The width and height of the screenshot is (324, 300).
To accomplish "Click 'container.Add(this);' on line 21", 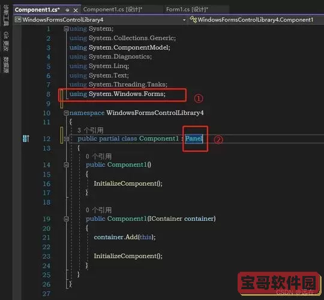I will click(x=125, y=237).
